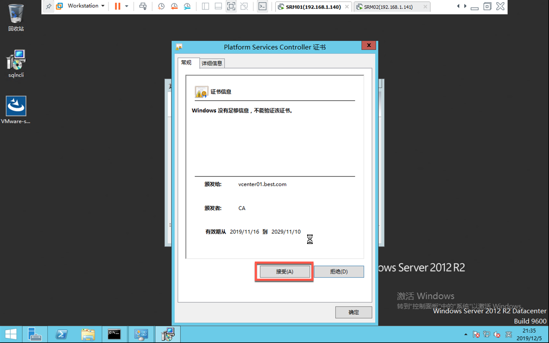Image resolution: width=549 pixels, height=343 pixels.
Task: Go to the previous VM tab with the left arrow
Action: coord(459,6)
